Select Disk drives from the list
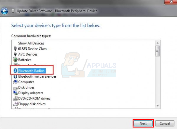This screenshot has height=129, width=177. point(26,87)
